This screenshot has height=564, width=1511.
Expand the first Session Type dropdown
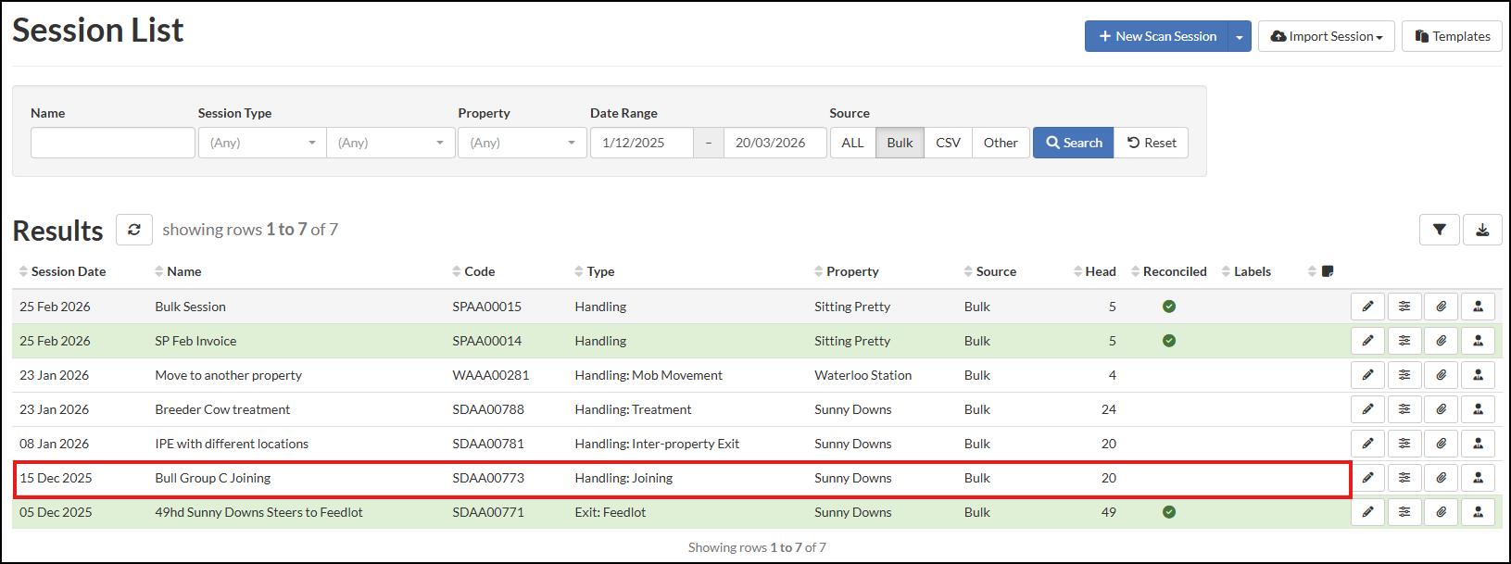(x=262, y=143)
